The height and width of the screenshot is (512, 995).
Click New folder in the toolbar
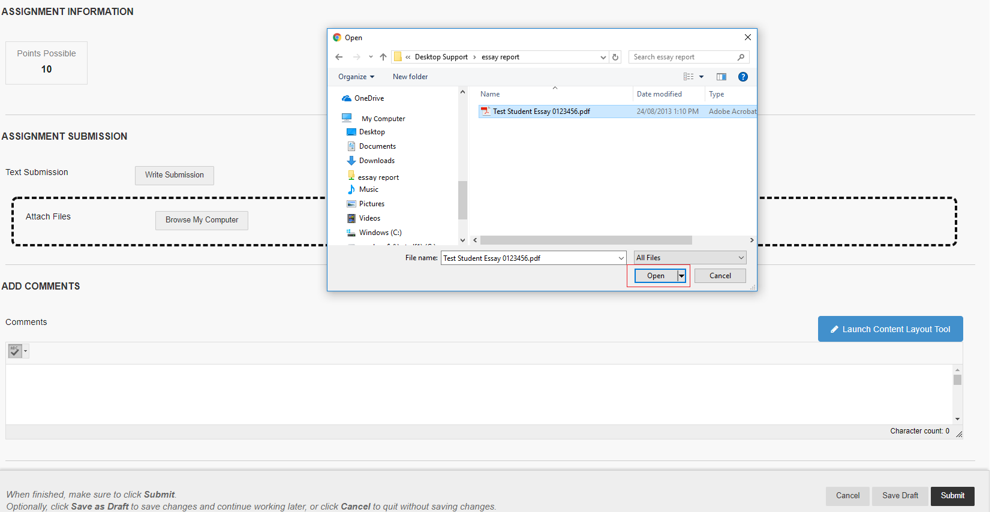click(410, 77)
